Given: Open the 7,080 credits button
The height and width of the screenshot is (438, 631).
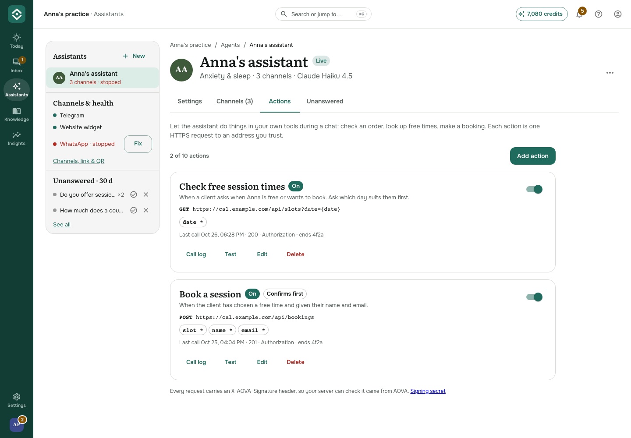Looking at the screenshot, I should pyautogui.click(x=542, y=14).
